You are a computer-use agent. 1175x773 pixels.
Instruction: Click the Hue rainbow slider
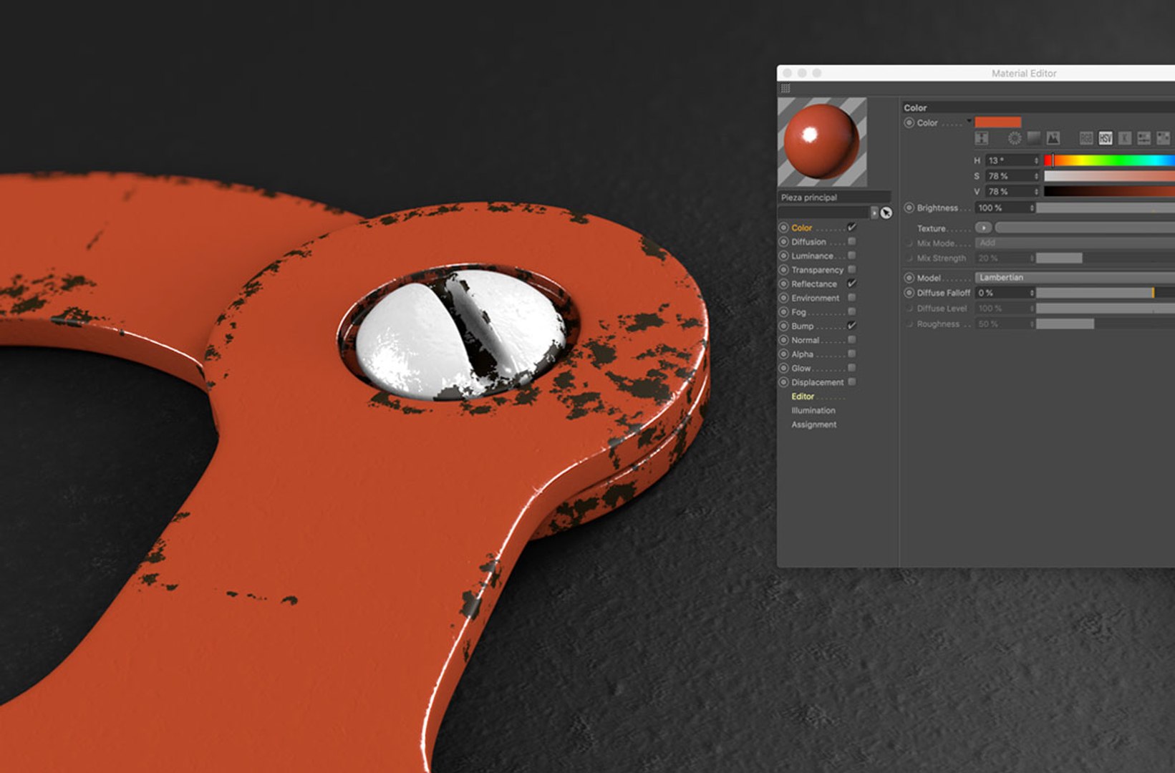pos(1109,160)
